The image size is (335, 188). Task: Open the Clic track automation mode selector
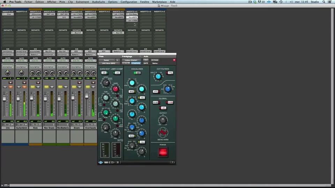pos(8,61)
